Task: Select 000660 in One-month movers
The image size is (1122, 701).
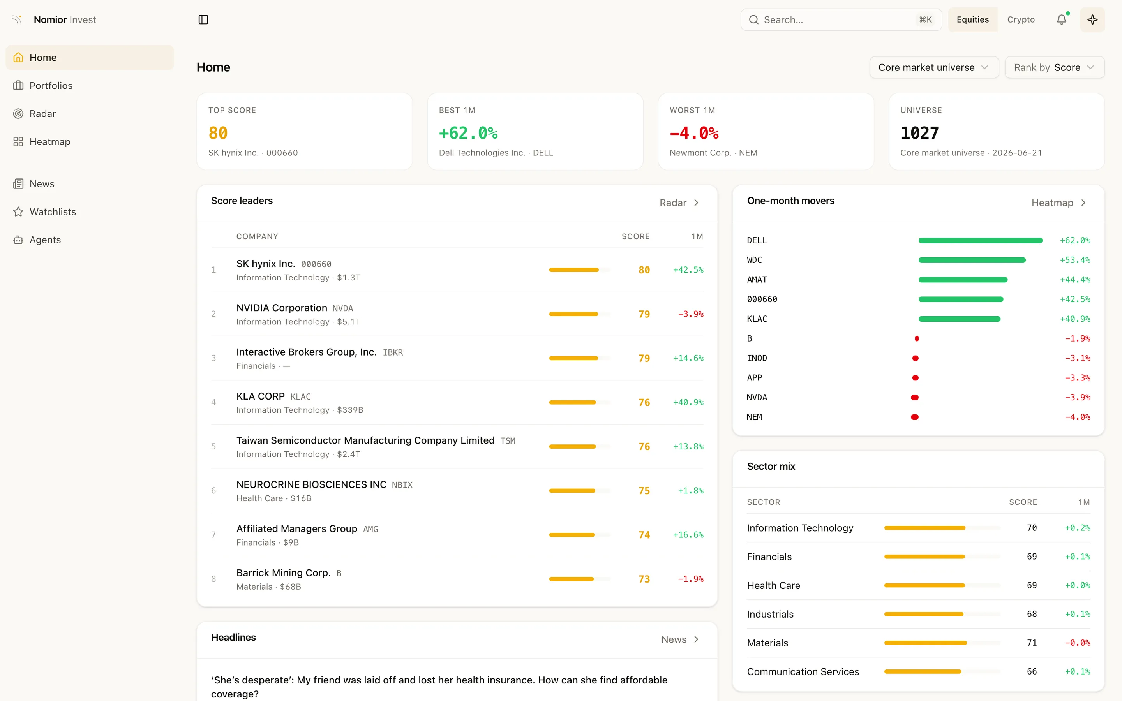Action: [919, 299]
